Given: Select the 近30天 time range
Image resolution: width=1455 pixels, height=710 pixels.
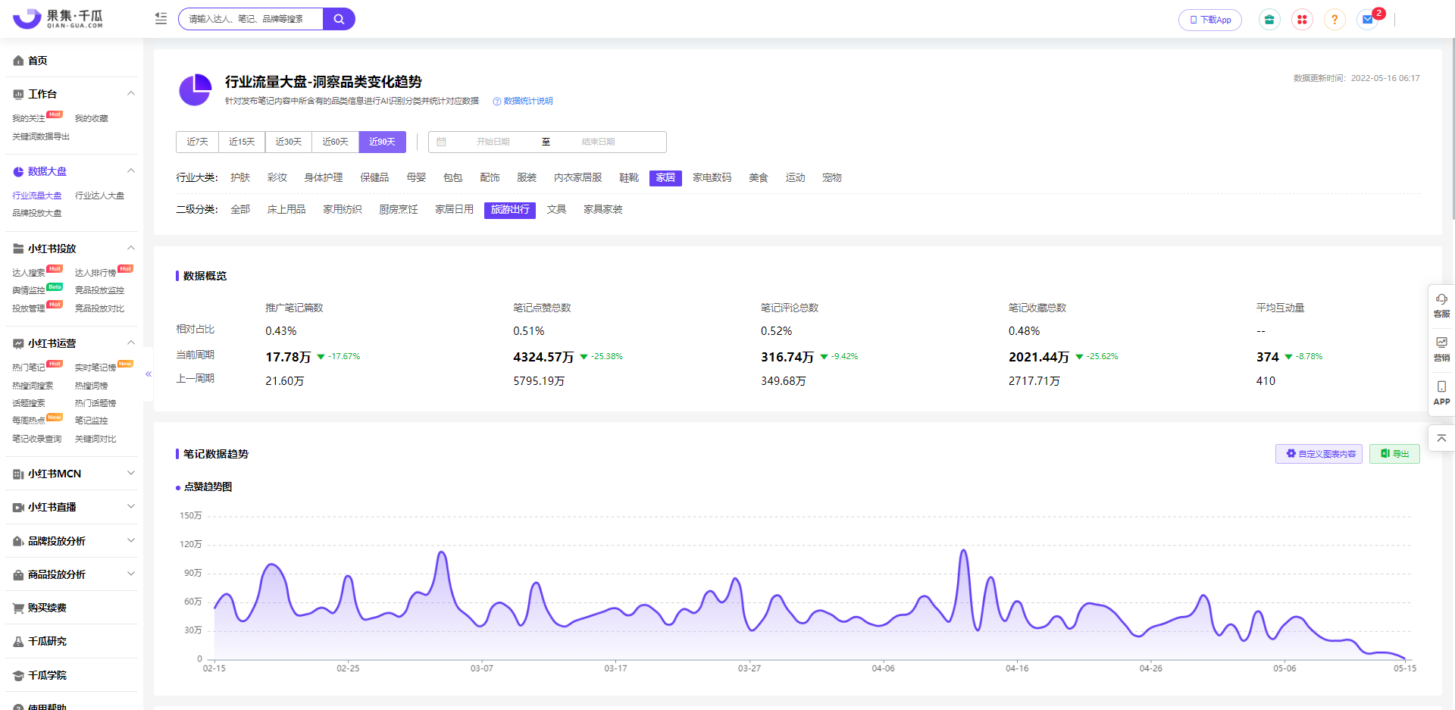Looking at the screenshot, I should 288,142.
